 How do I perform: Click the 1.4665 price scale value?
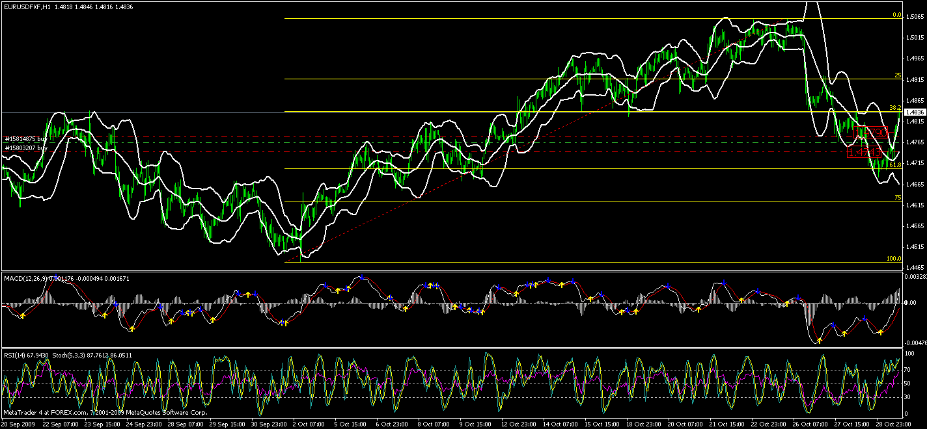pos(914,185)
